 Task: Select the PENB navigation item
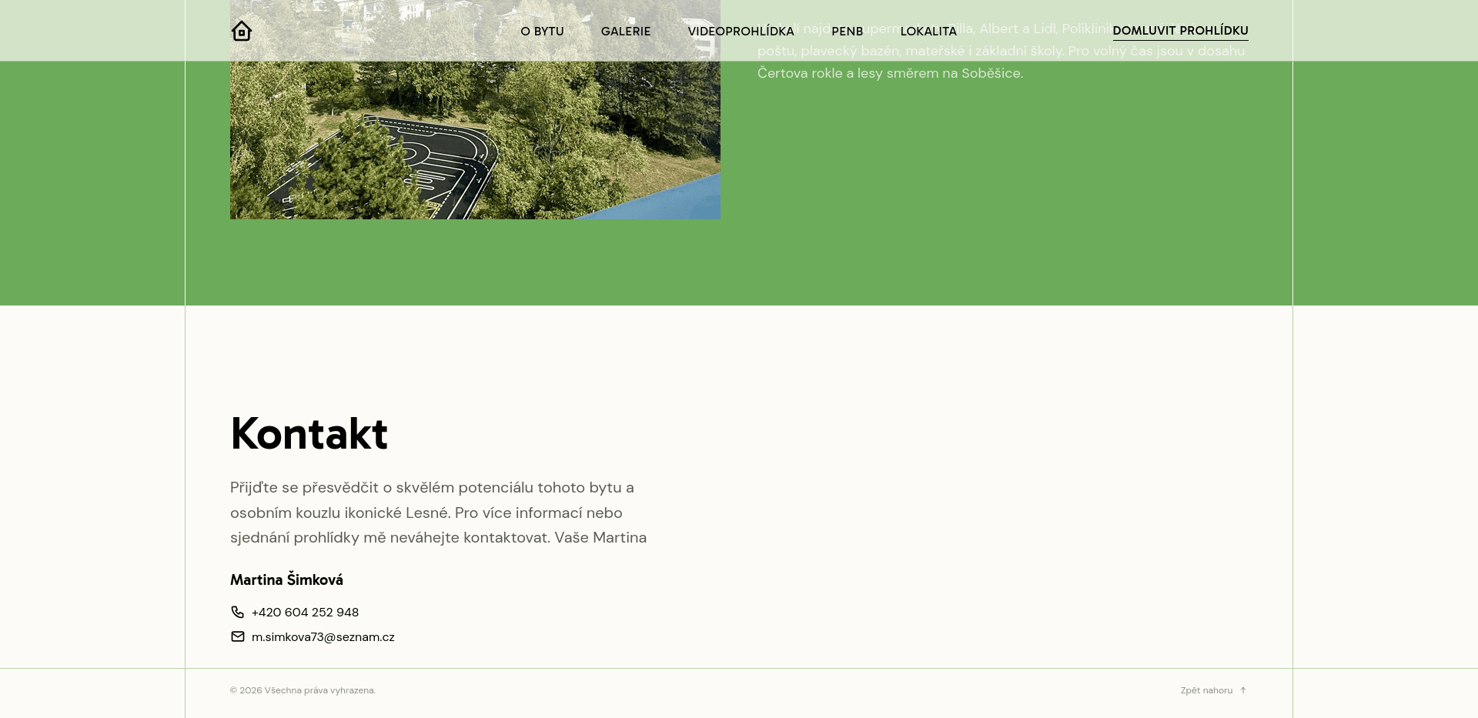coord(847,31)
